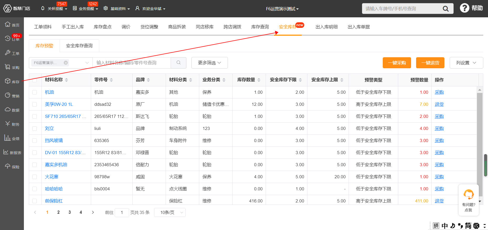
Task: Clear the F6运营演示 store tag
Action: coord(66,63)
